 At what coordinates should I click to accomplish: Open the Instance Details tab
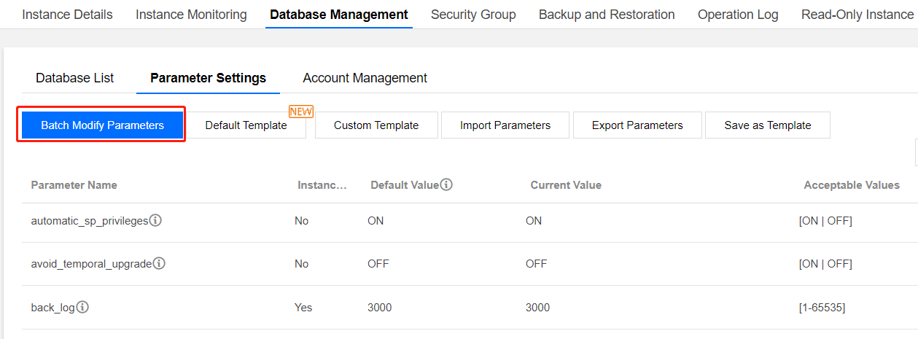point(67,15)
